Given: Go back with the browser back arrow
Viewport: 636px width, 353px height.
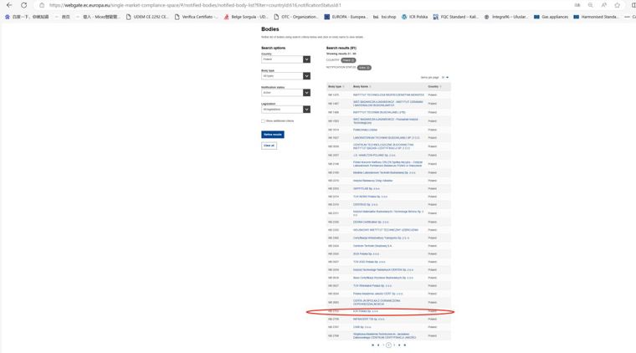Looking at the screenshot, I should click(x=9, y=5).
